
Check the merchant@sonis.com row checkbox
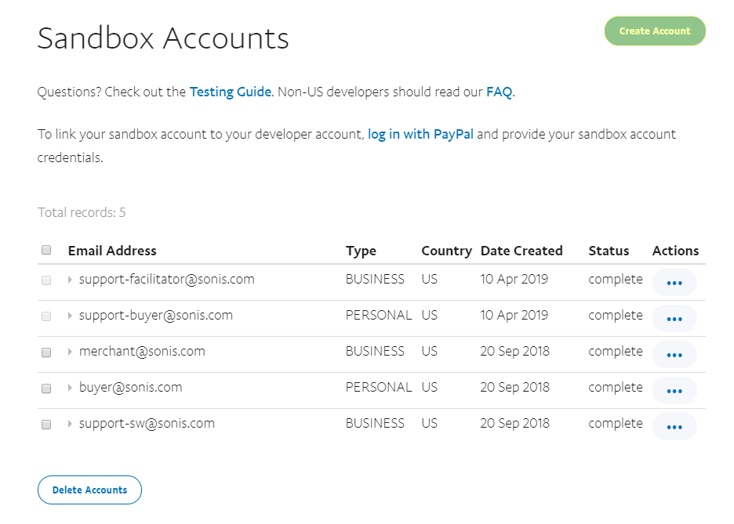point(45,354)
